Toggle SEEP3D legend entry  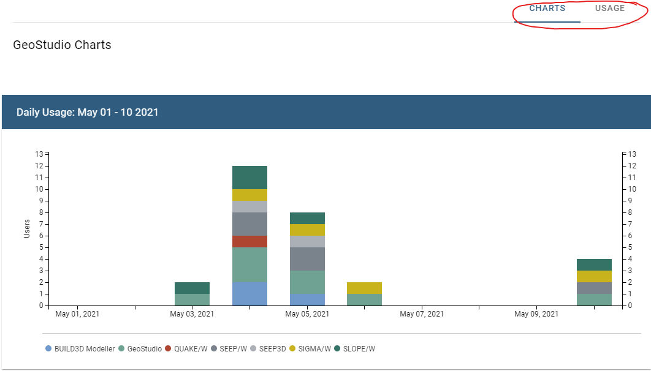click(x=268, y=348)
